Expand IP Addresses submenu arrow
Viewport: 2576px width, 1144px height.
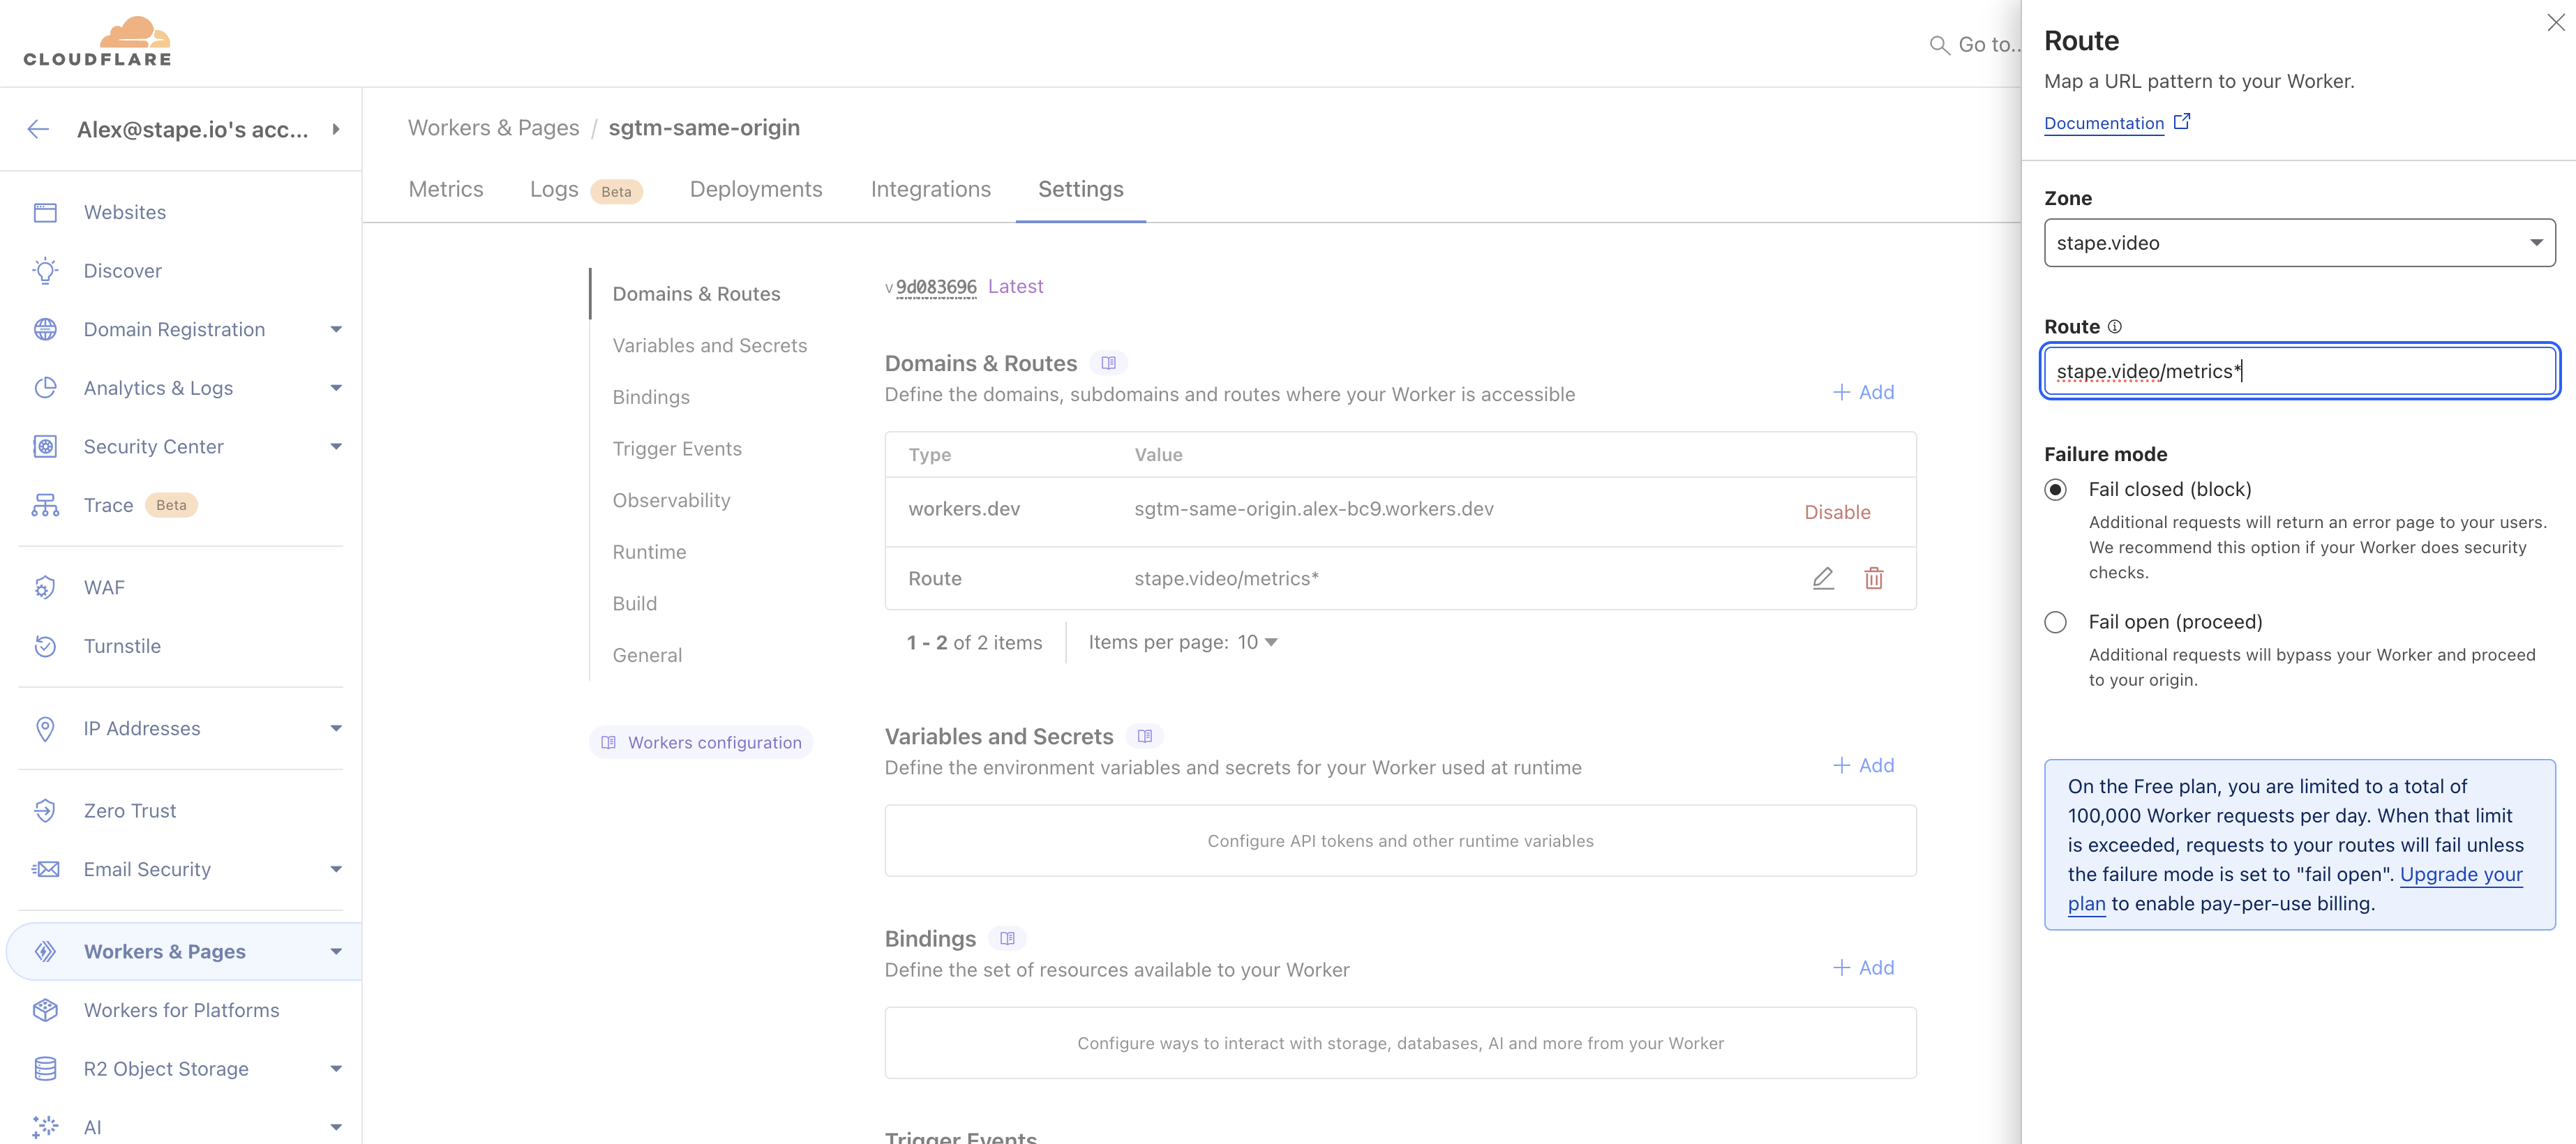[x=336, y=729]
